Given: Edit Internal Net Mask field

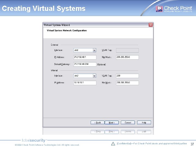Looking at the screenshot, I should [x=127, y=83].
